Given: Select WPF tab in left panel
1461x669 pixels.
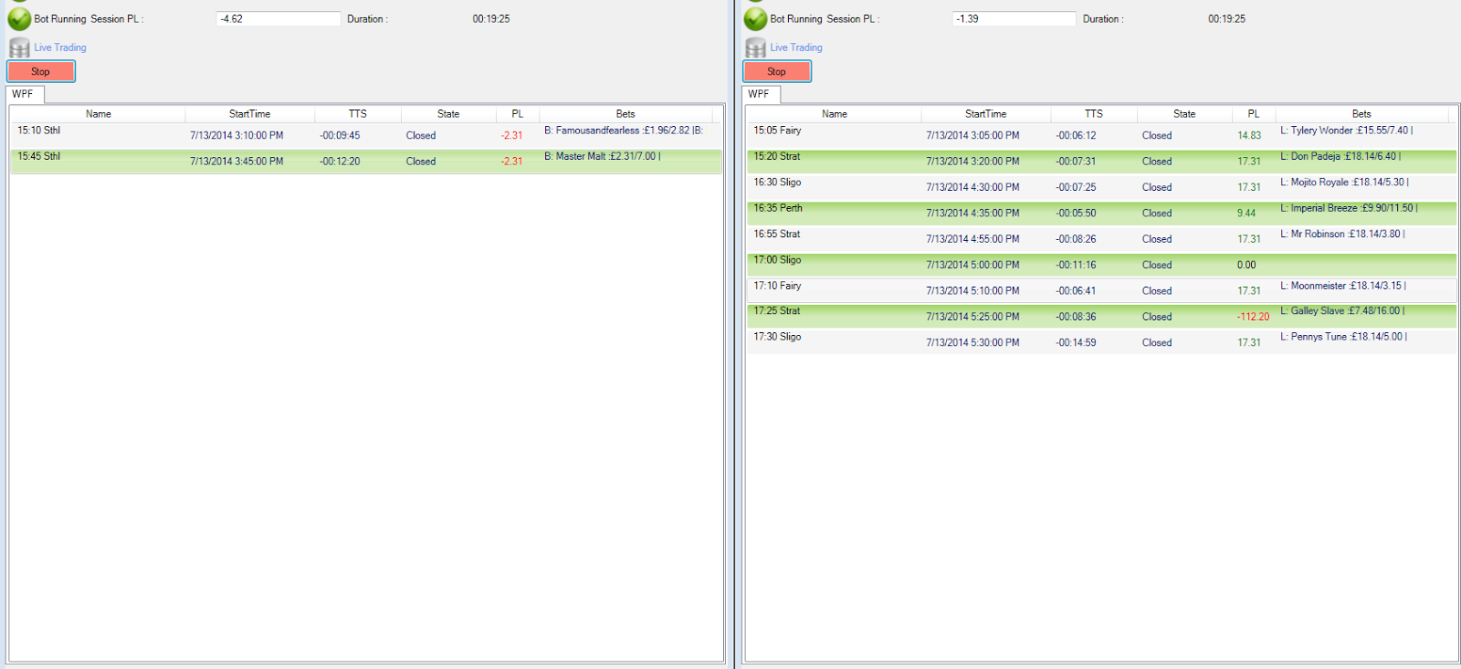Looking at the screenshot, I should pyautogui.click(x=25, y=94).
